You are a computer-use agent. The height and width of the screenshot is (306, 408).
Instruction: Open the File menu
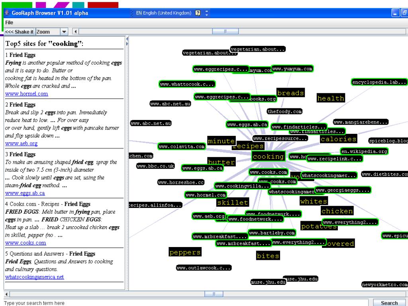pyautogui.click(x=9, y=23)
